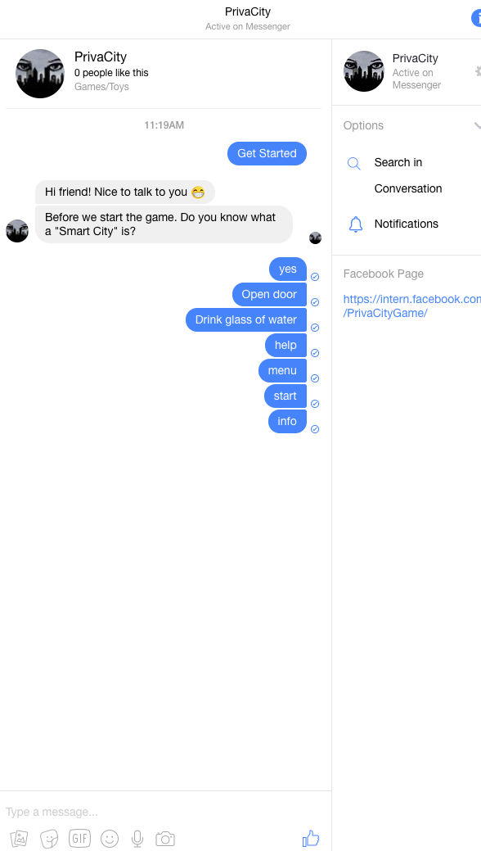Click the PrivaCity page name in chat header
Screen dimensions: 481x851
(x=101, y=57)
